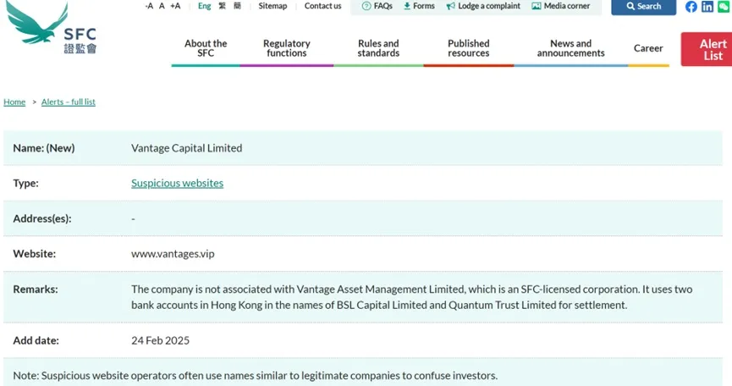The width and height of the screenshot is (732, 386).
Task: Select the name Vantage Capital Limited
Action: point(187,148)
